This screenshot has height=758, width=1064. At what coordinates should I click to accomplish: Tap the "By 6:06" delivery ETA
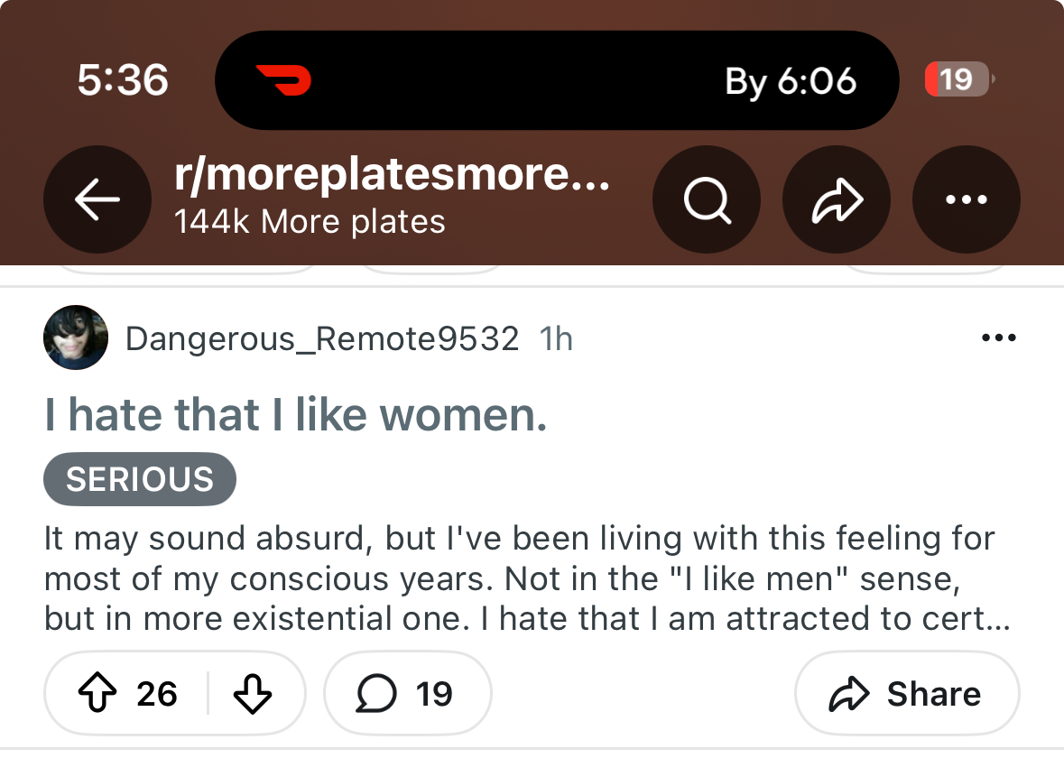click(791, 82)
